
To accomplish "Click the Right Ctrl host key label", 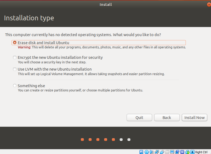I will [201, 152].
